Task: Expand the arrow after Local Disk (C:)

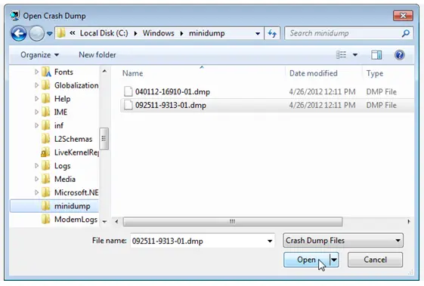Action: pyautogui.click(x=135, y=33)
